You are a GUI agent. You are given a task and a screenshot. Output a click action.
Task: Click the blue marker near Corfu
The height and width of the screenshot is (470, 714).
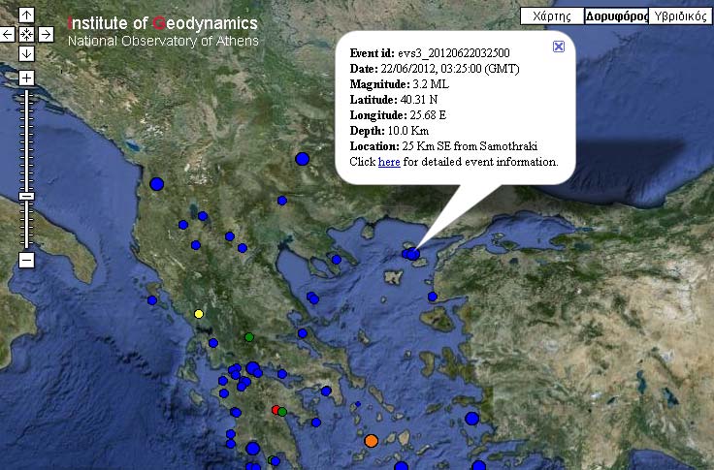(152, 300)
